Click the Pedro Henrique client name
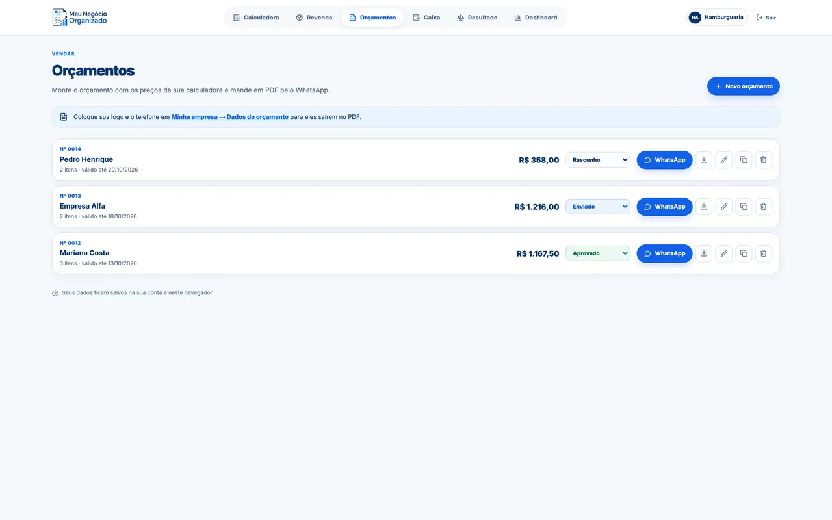 [x=86, y=159]
